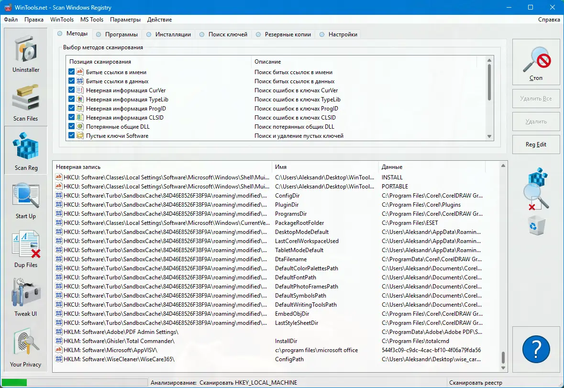Switch to the Поиск ключей tab

pyautogui.click(x=223, y=34)
